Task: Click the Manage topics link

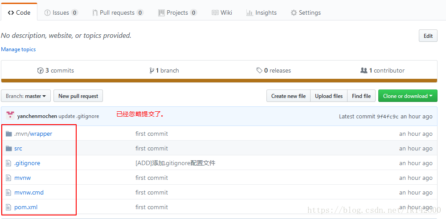Action: tap(18, 49)
